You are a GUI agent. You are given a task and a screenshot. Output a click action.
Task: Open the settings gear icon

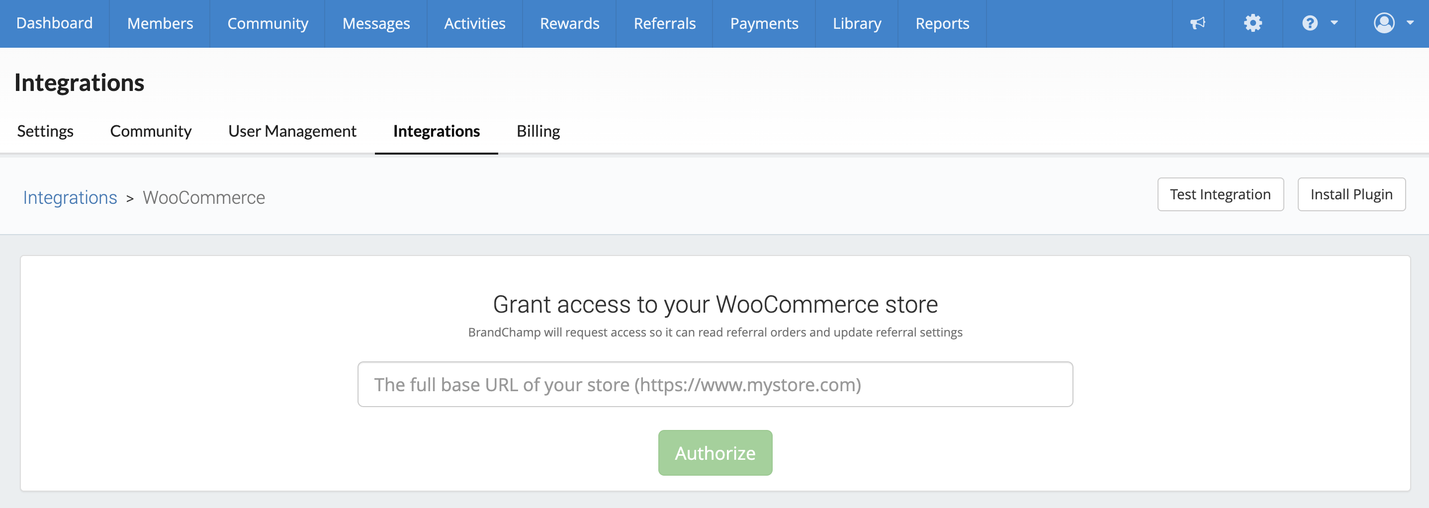[x=1252, y=23]
